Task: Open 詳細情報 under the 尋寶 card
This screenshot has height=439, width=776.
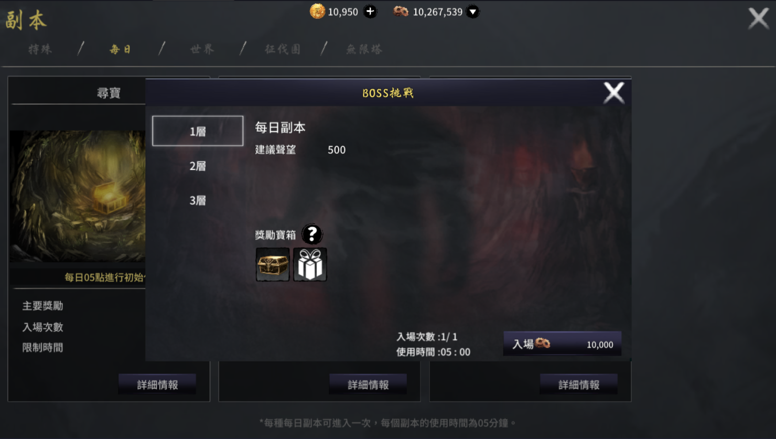Action: 157,384
